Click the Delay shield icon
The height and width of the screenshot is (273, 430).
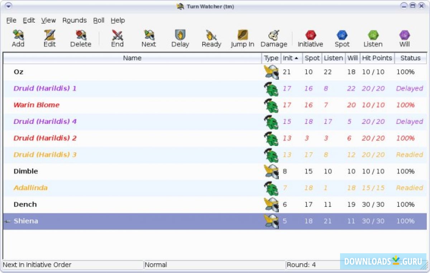[180, 35]
